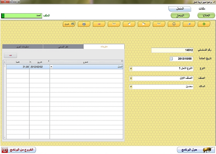Switch to دفتر الصحي health record tab
This screenshot has width=216, height=154.
tap(63, 47)
